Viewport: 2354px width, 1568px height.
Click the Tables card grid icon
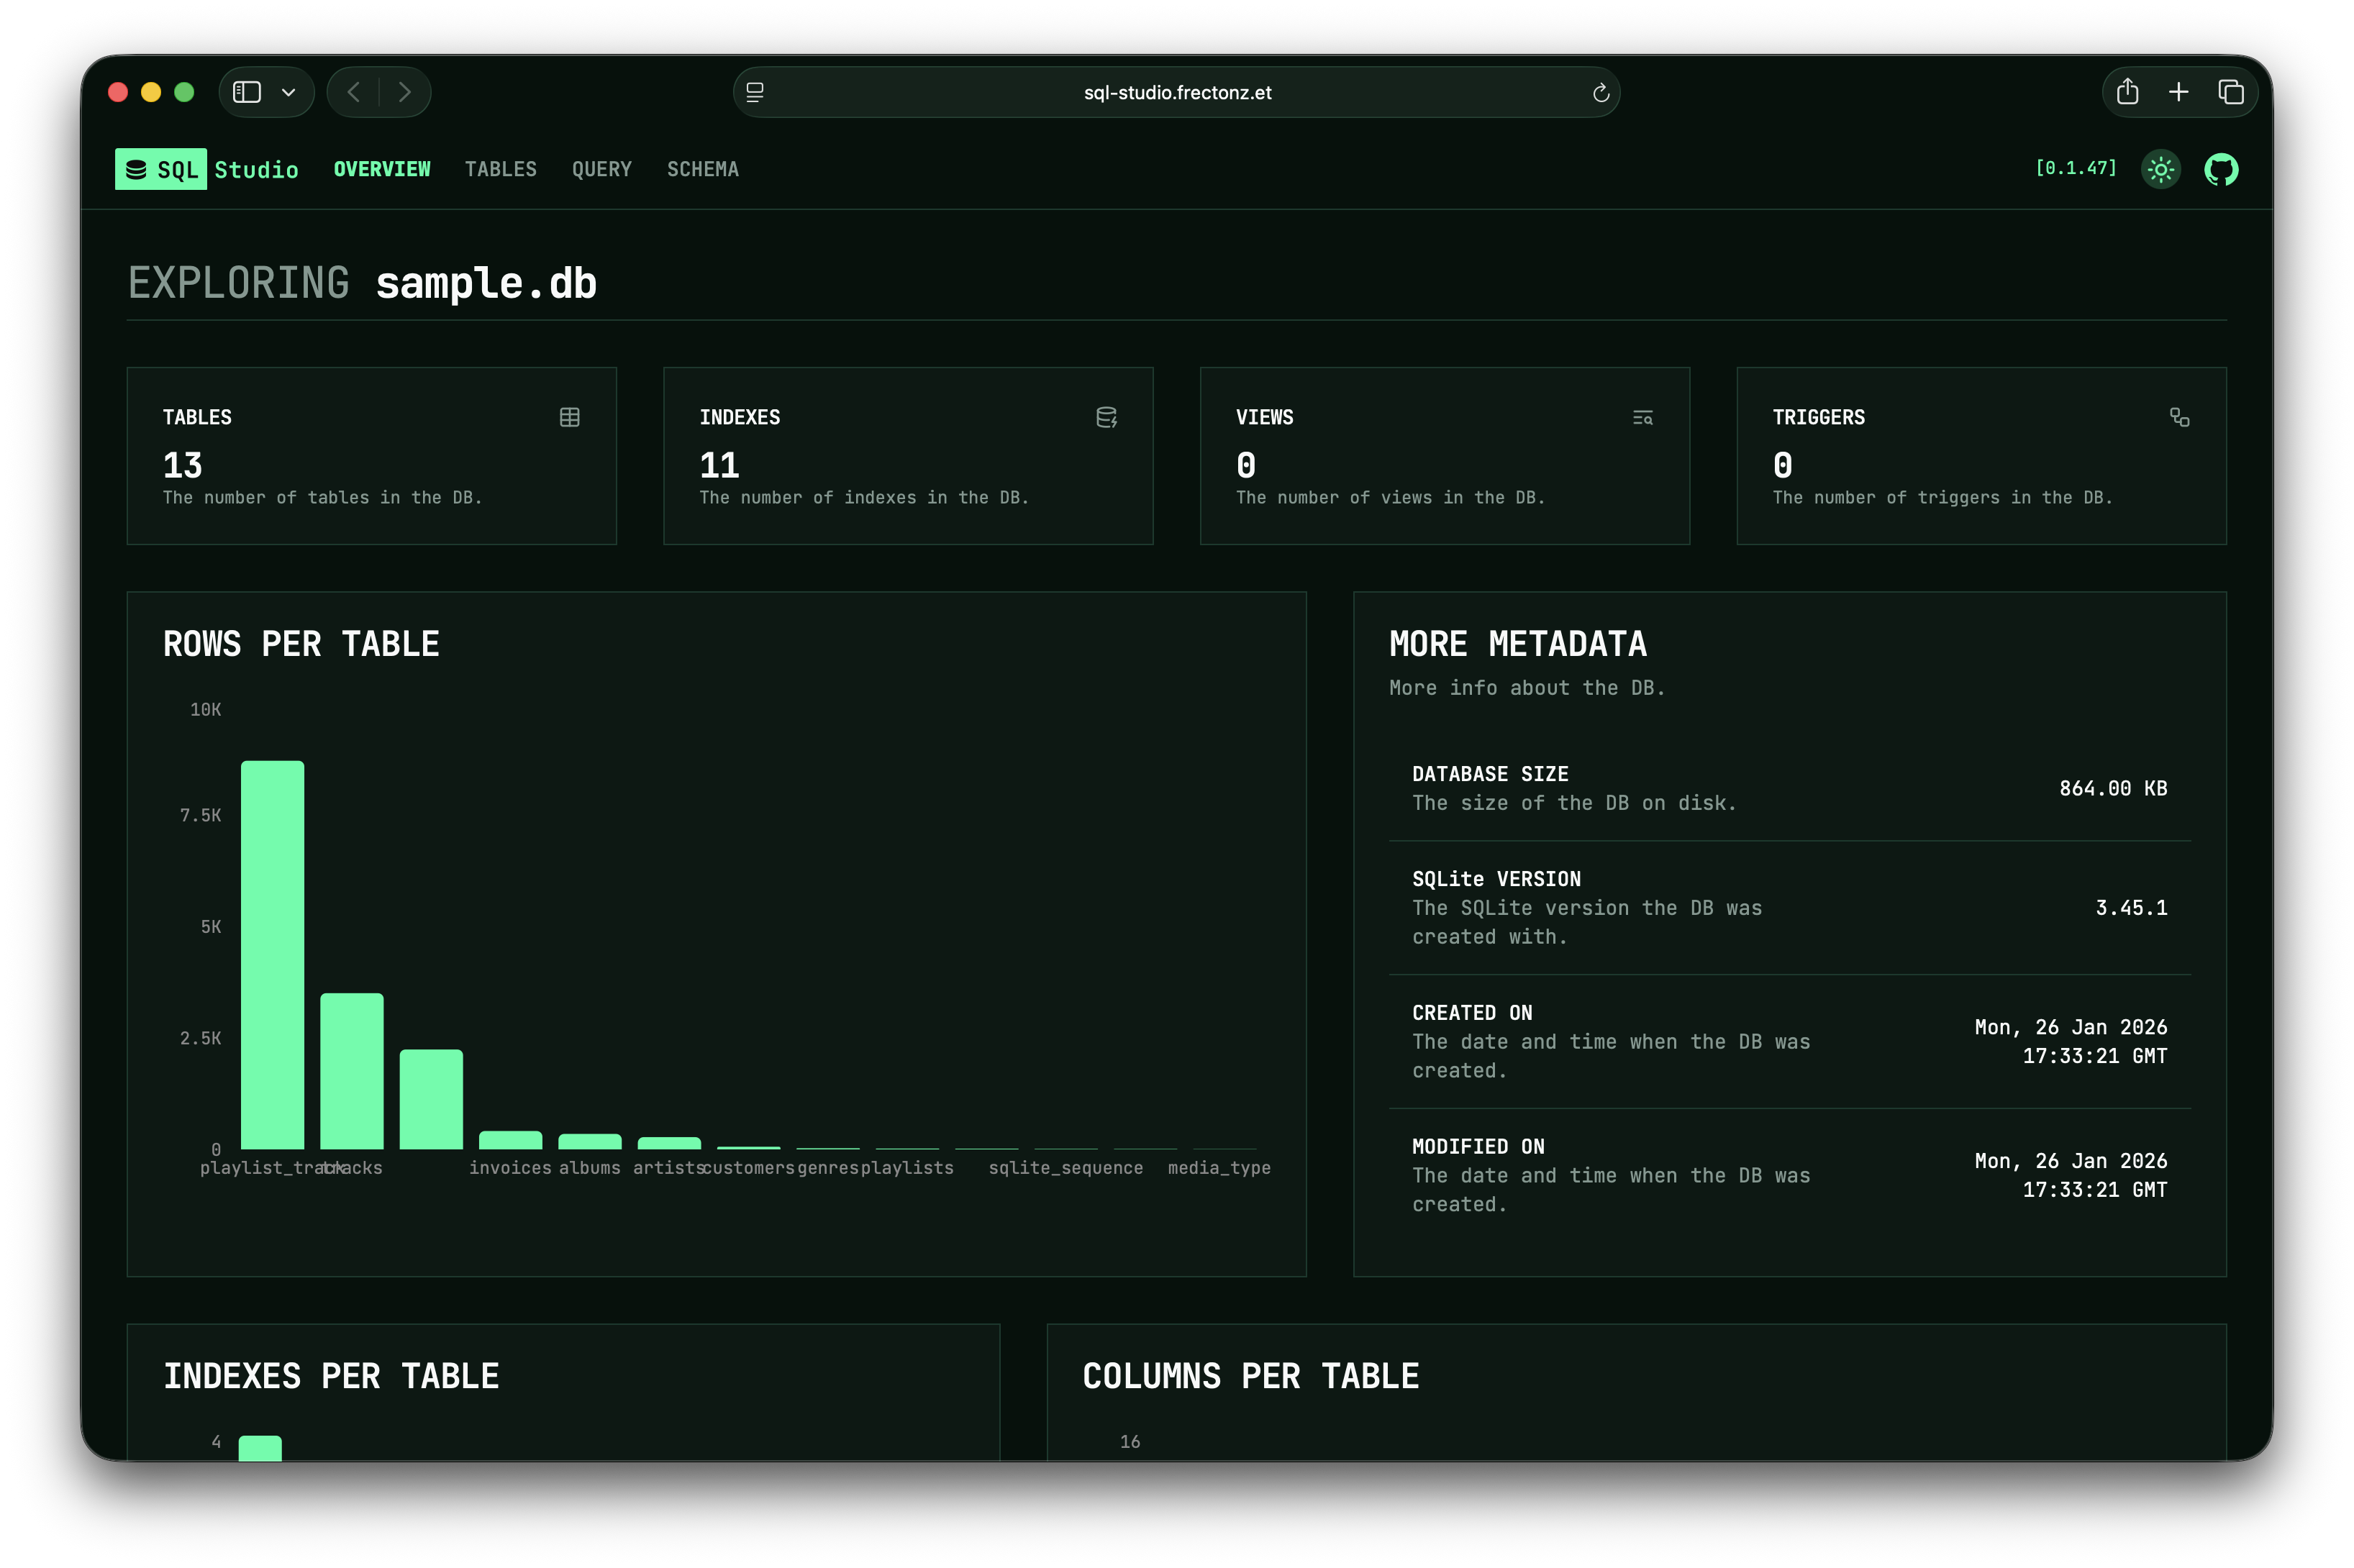[569, 417]
